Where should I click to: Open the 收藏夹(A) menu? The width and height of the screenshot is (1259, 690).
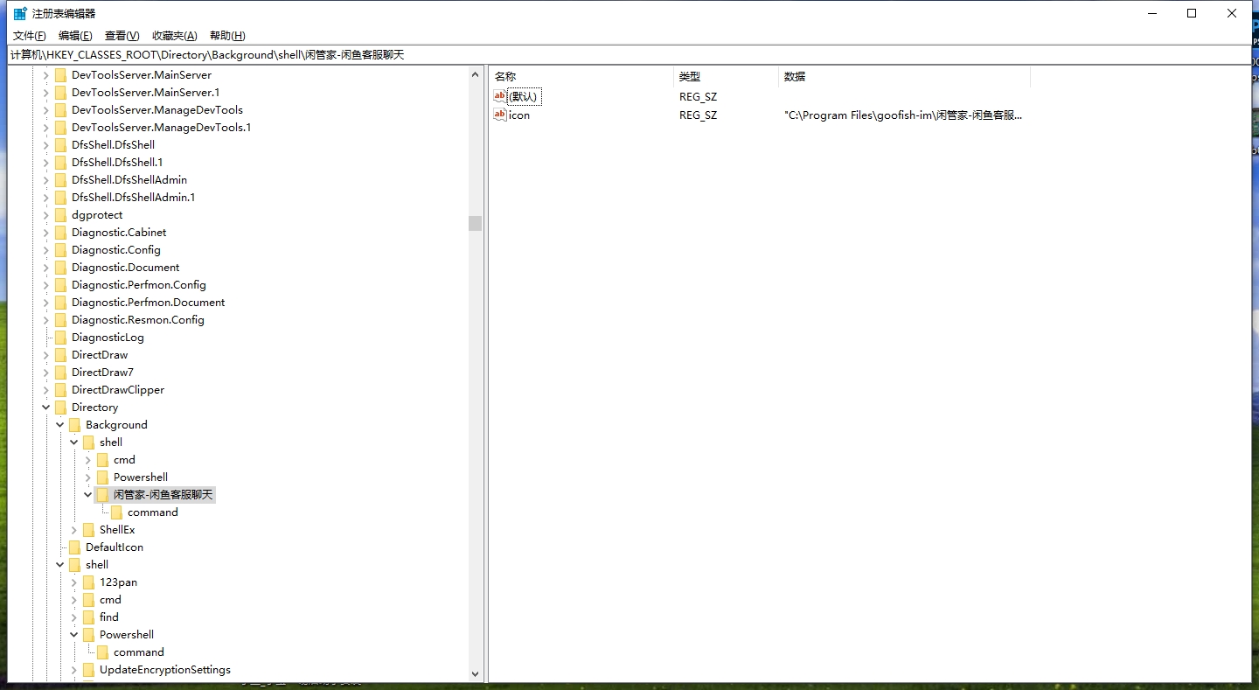[x=174, y=36]
